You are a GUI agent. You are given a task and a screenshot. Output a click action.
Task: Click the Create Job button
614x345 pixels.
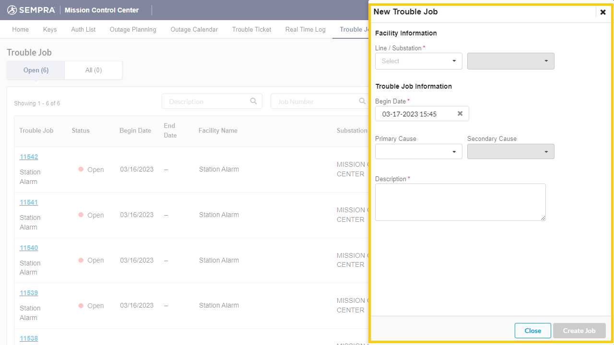point(579,331)
